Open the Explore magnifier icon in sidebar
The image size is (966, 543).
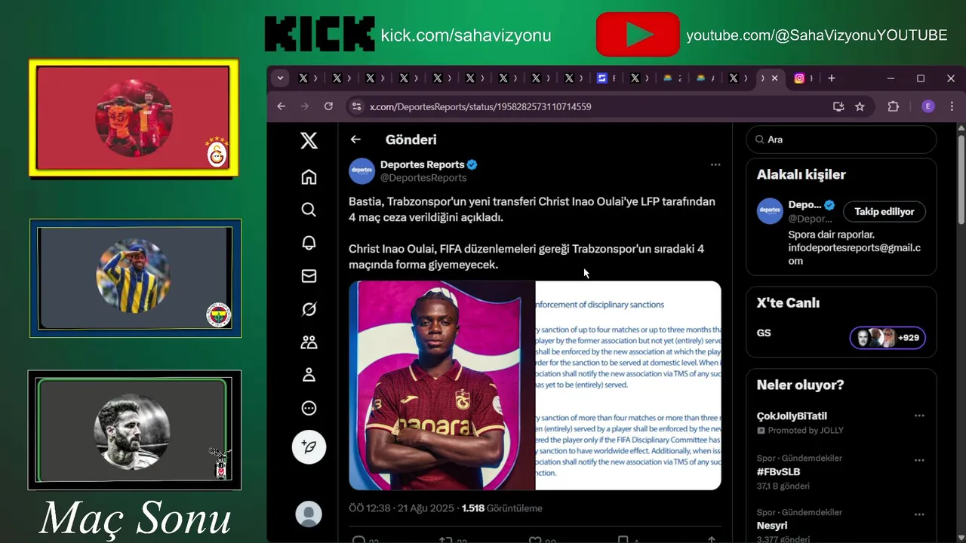coord(309,210)
